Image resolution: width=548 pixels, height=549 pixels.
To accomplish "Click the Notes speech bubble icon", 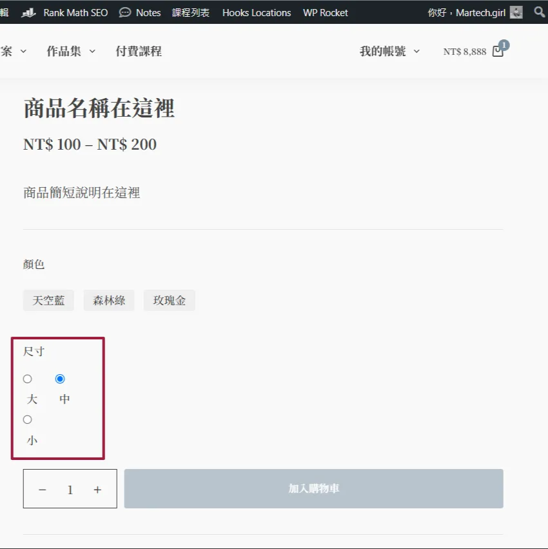I will point(128,12).
